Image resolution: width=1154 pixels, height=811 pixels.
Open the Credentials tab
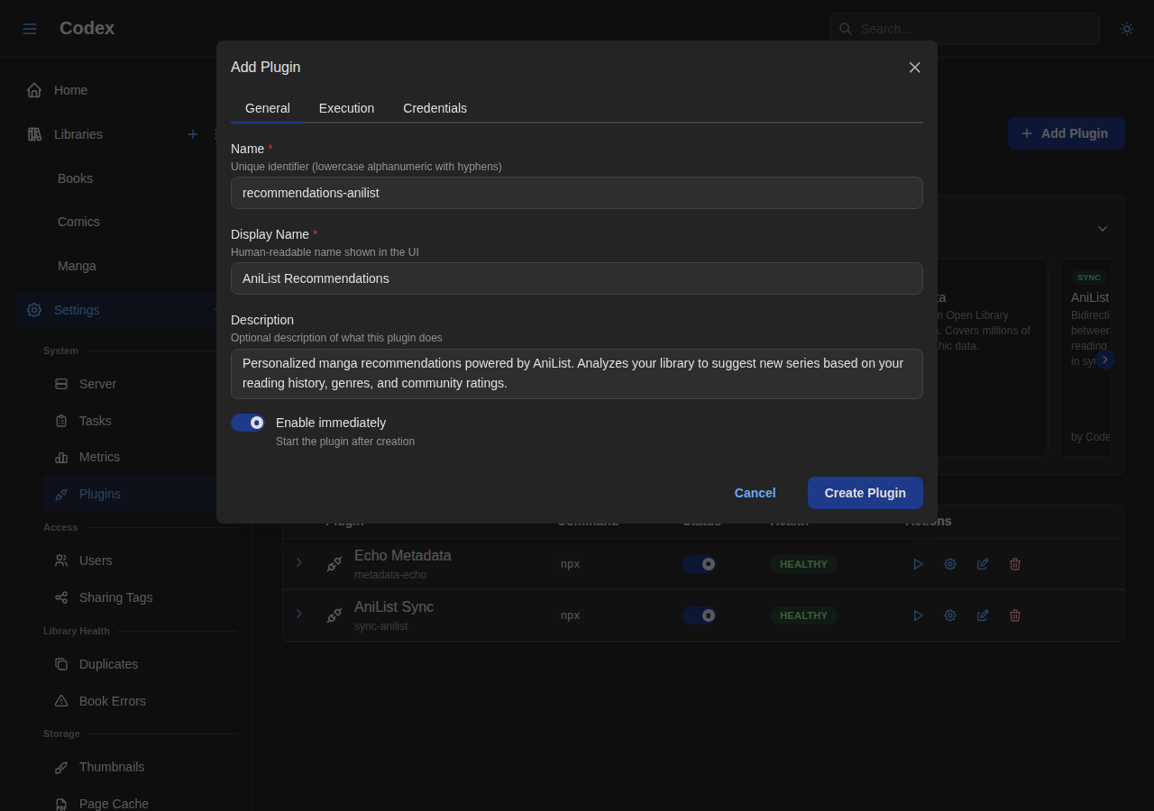tap(435, 108)
